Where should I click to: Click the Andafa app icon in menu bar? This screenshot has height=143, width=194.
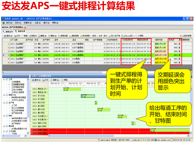click(x=4, y=23)
